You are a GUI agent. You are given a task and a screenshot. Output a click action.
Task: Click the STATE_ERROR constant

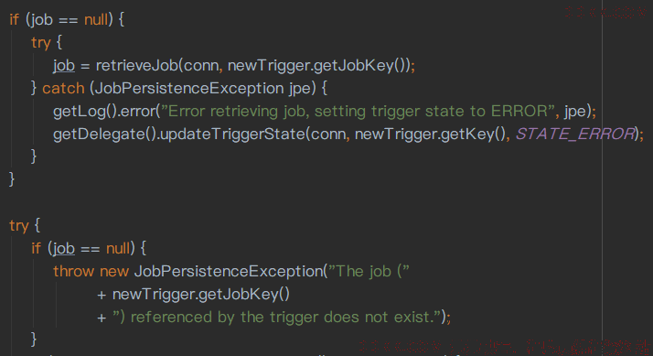[575, 135]
